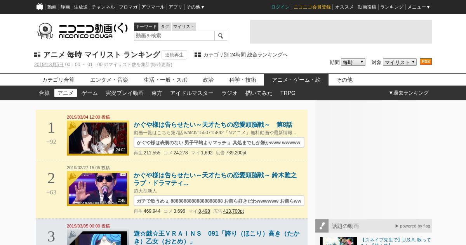This screenshot has width=466, height=245.
Task: Click the TV icon in top bar
Action: [x=40, y=7]
